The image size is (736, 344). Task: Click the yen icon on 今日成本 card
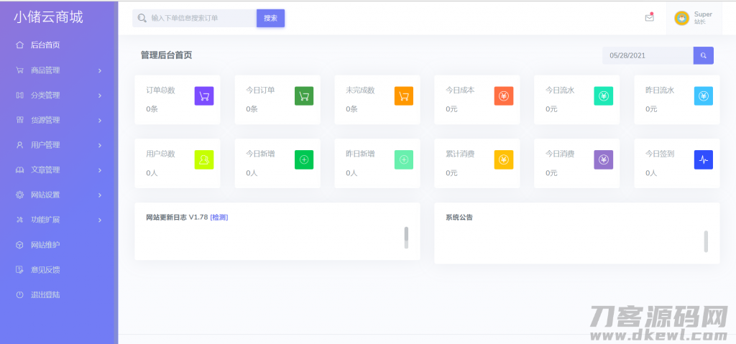tap(504, 96)
